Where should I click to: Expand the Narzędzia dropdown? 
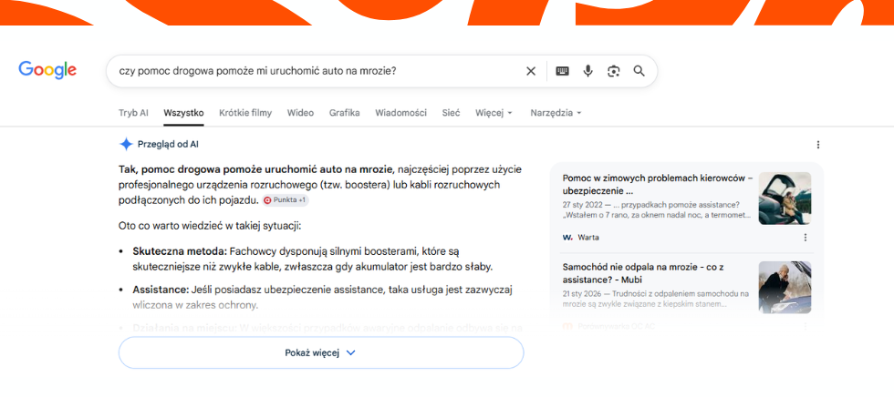(x=556, y=113)
